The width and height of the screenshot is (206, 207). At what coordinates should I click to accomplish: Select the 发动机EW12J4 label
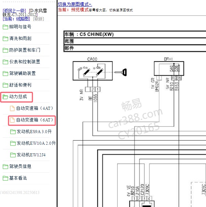click(x=31, y=155)
